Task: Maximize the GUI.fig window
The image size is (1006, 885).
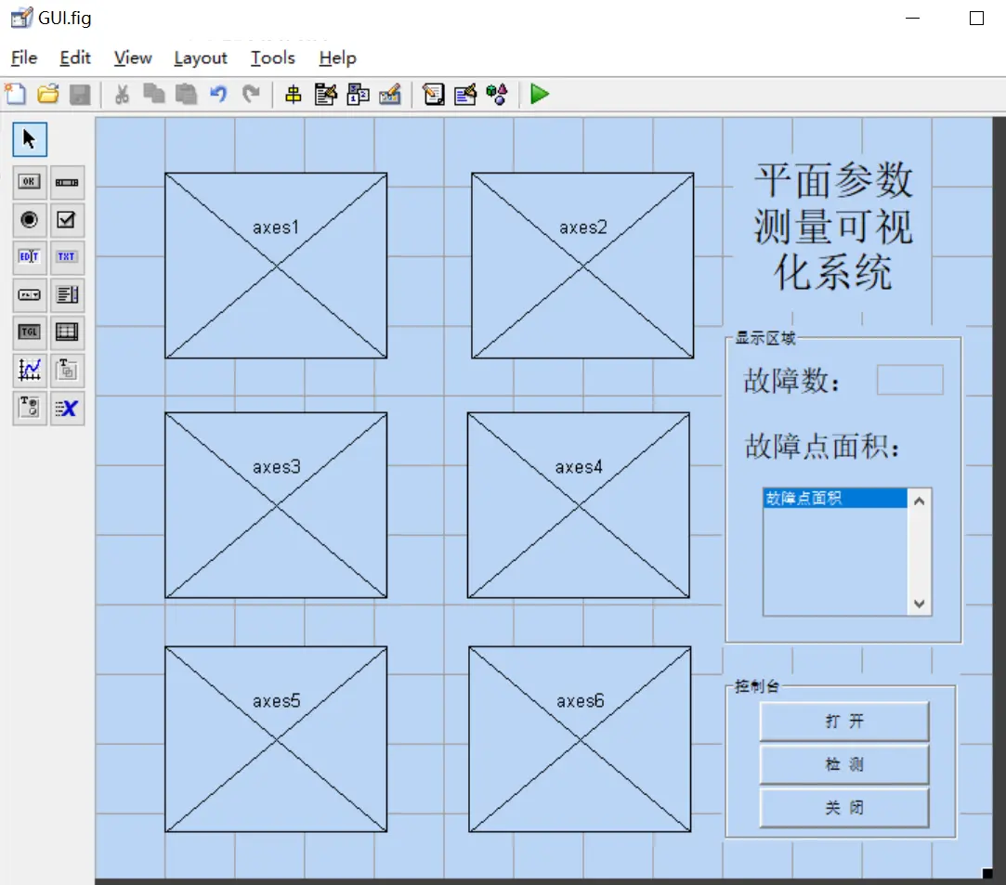Action: pyautogui.click(x=976, y=18)
